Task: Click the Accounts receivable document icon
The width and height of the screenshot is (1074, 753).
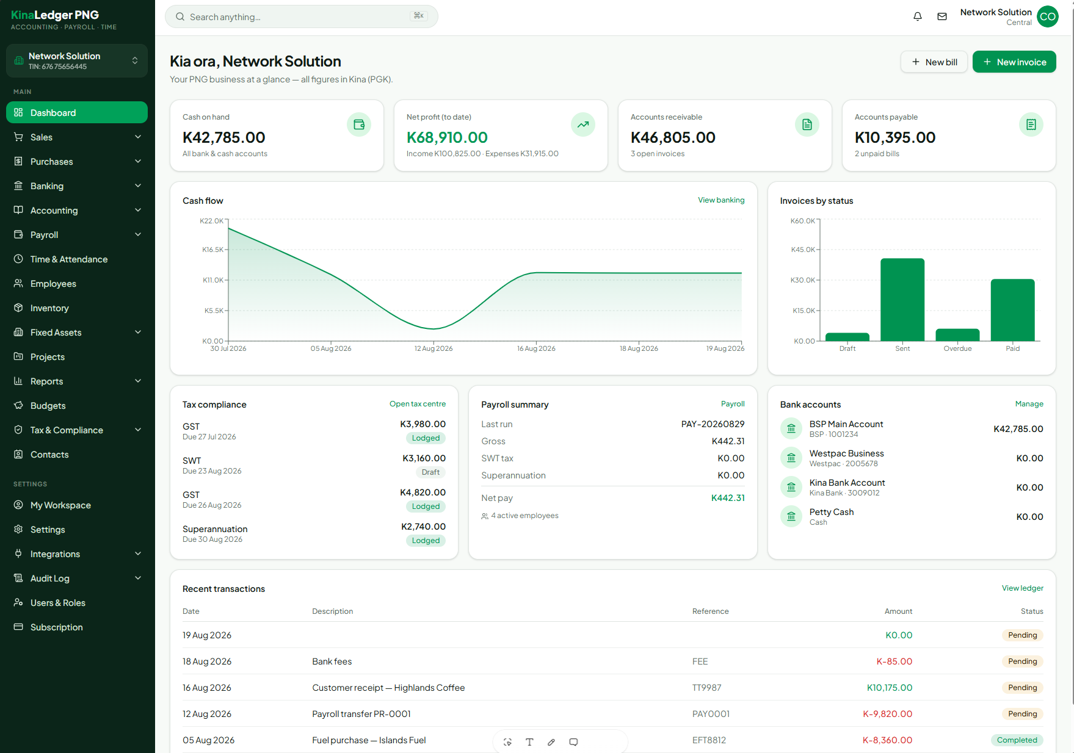Action: tap(807, 124)
